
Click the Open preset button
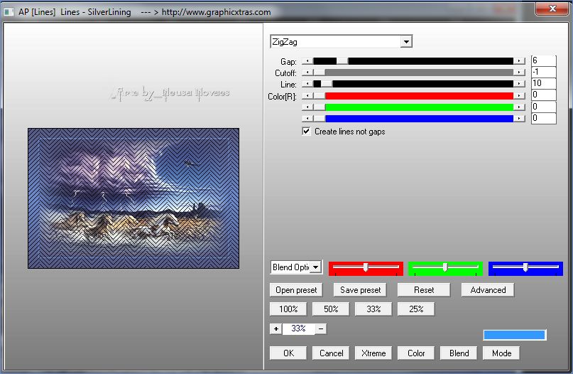pos(296,290)
